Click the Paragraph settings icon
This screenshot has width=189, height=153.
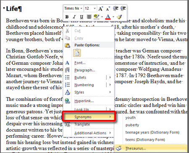(67, 70)
